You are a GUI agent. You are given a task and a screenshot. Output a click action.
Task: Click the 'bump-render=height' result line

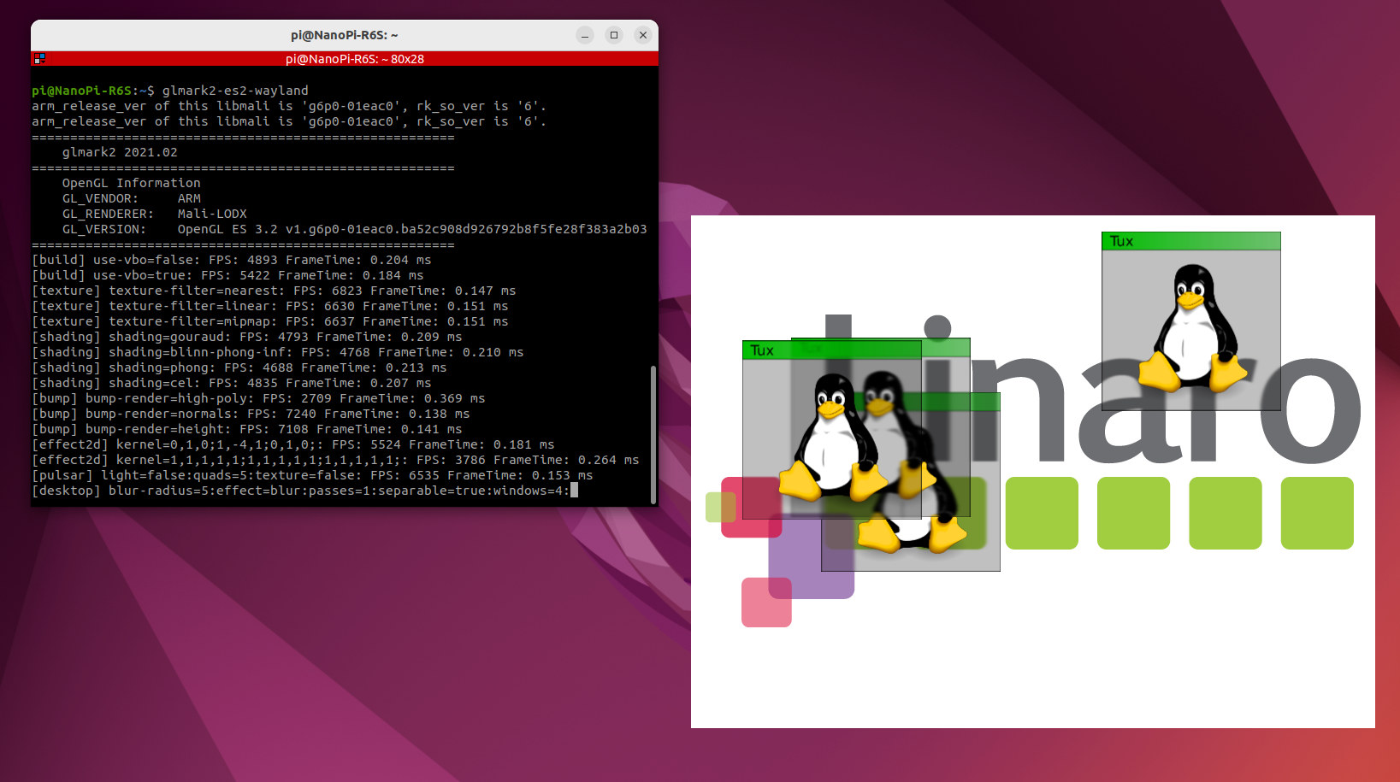coord(247,429)
